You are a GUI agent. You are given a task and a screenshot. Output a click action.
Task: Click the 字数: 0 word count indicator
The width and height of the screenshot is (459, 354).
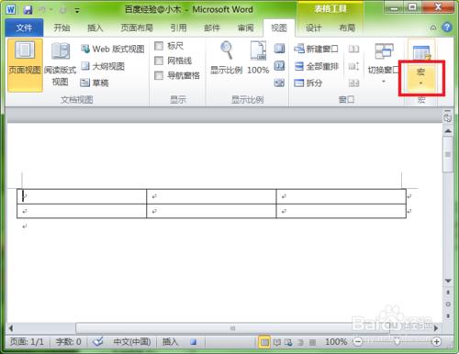pyautogui.click(x=68, y=341)
